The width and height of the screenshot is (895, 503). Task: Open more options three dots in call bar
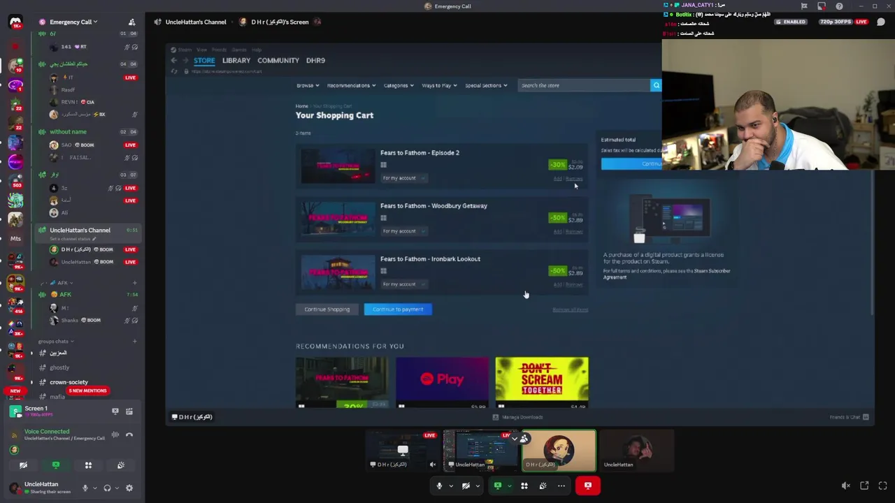tap(561, 486)
